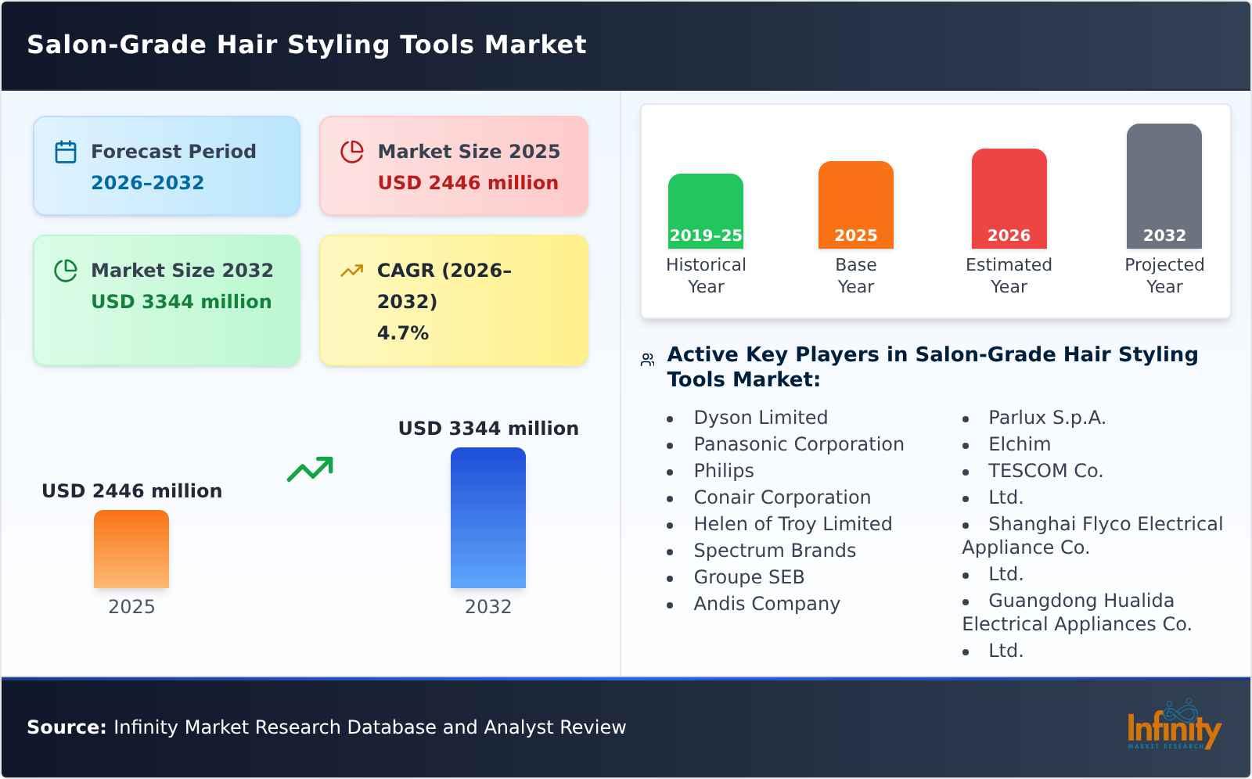Viewport: 1252px width, 779px height.
Task: Expand the Active Key Players list
Action: click(931, 366)
